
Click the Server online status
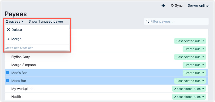pyautogui.click(x=198, y=6)
